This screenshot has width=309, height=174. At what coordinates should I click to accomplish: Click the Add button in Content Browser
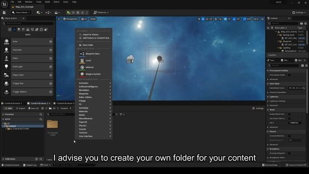coord(8,108)
